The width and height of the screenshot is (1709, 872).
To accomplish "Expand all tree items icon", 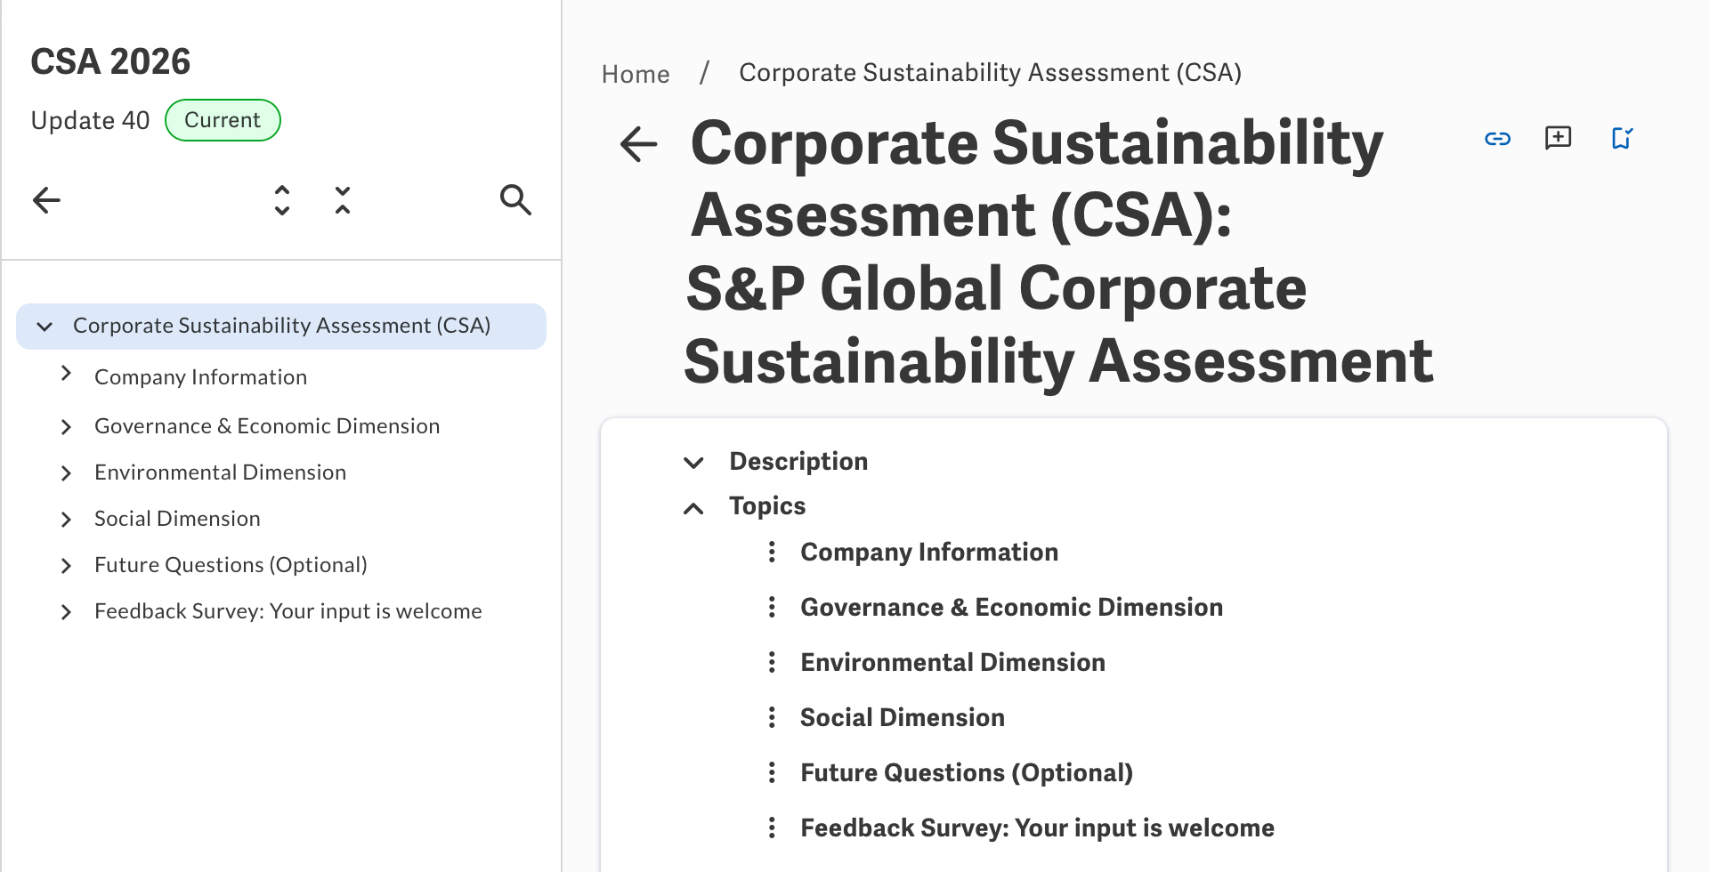I will click(282, 200).
